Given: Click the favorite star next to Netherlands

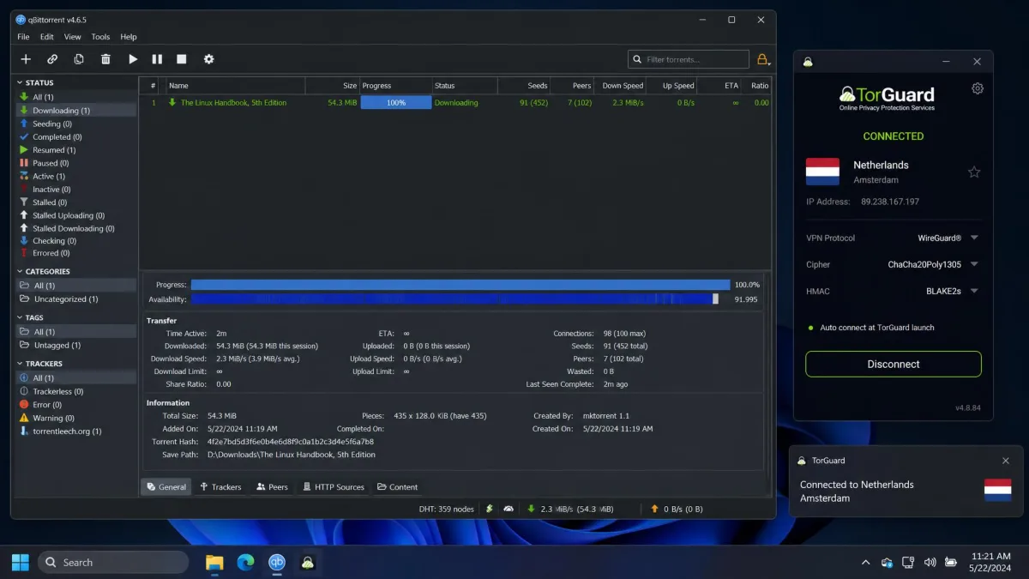Looking at the screenshot, I should click(x=974, y=172).
